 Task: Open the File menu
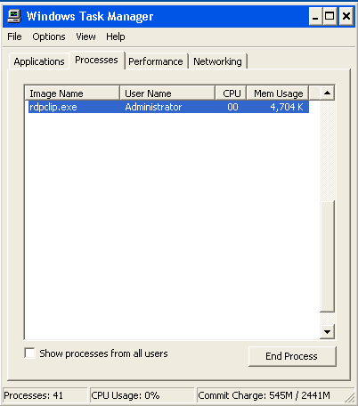click(14, 37)
